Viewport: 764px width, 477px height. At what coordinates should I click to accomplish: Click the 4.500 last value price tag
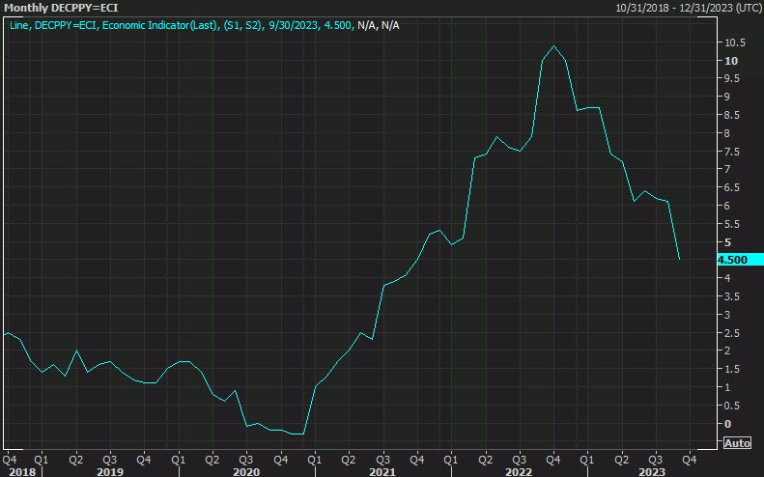(x=732, y=260)
